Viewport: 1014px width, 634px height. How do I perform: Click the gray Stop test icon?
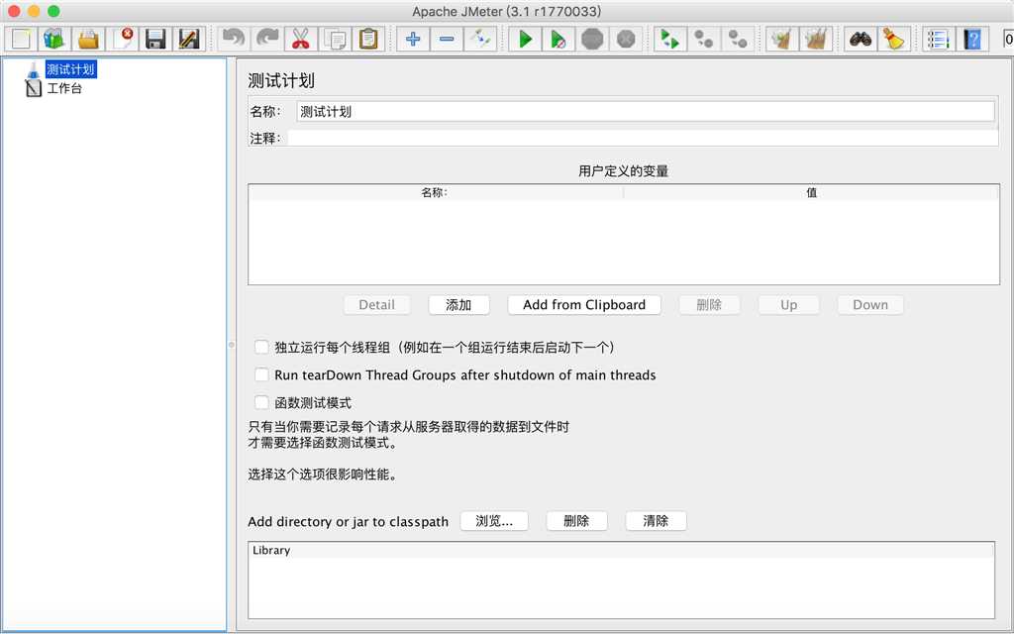[592, 39]
